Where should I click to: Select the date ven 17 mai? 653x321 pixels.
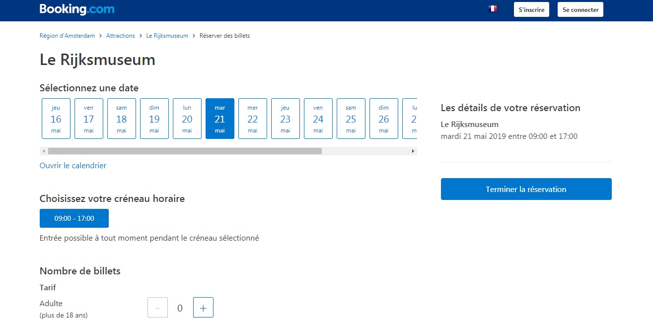click(x=89, y=119)
